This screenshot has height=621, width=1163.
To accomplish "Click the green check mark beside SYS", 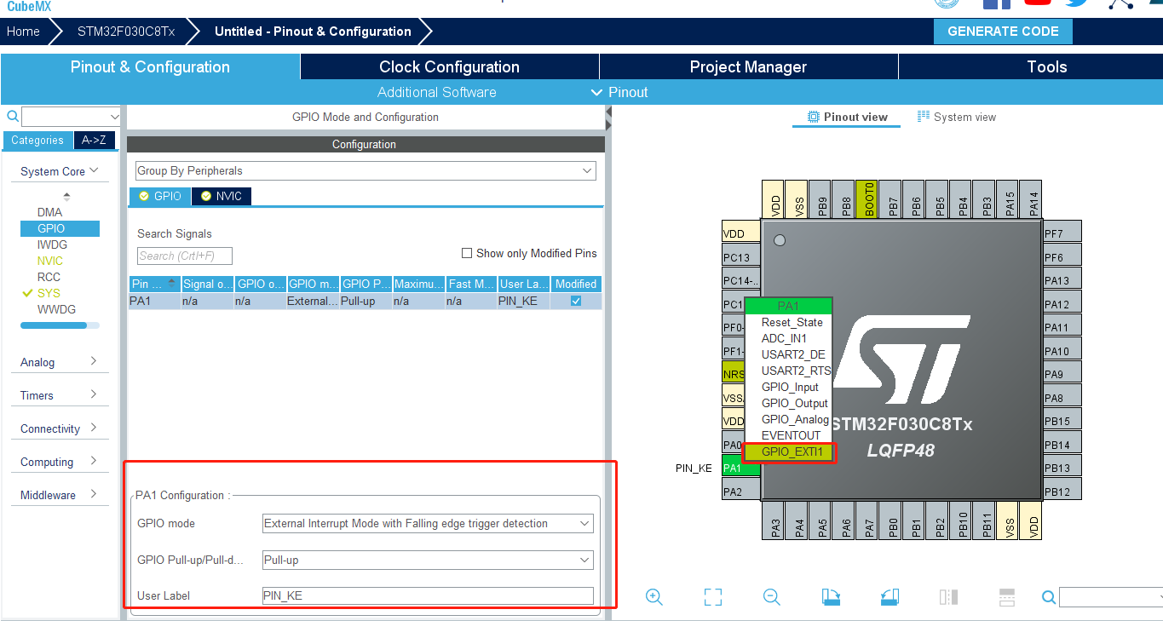I will point(28,293).
